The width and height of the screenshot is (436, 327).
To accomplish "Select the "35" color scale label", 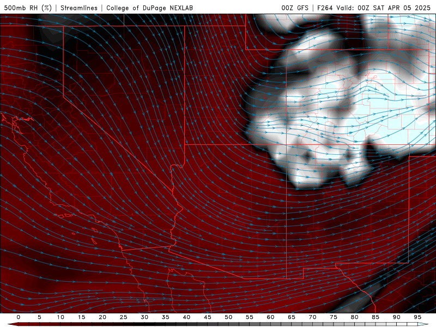I will pos(166,317).
